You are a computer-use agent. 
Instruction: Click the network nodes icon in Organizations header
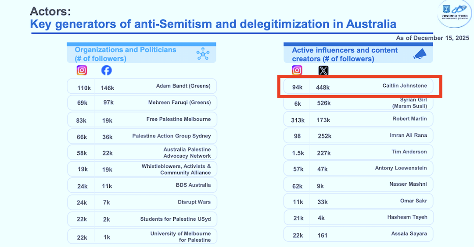click(203, 54)
